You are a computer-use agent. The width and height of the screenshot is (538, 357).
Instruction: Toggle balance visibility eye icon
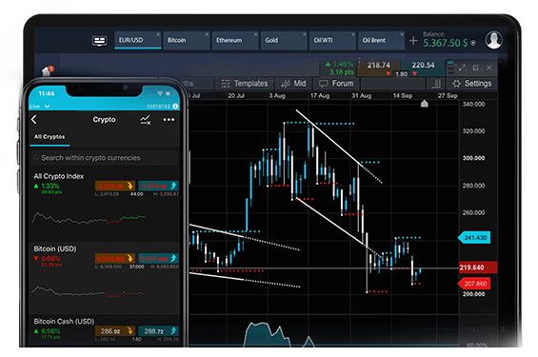(473, 43)
